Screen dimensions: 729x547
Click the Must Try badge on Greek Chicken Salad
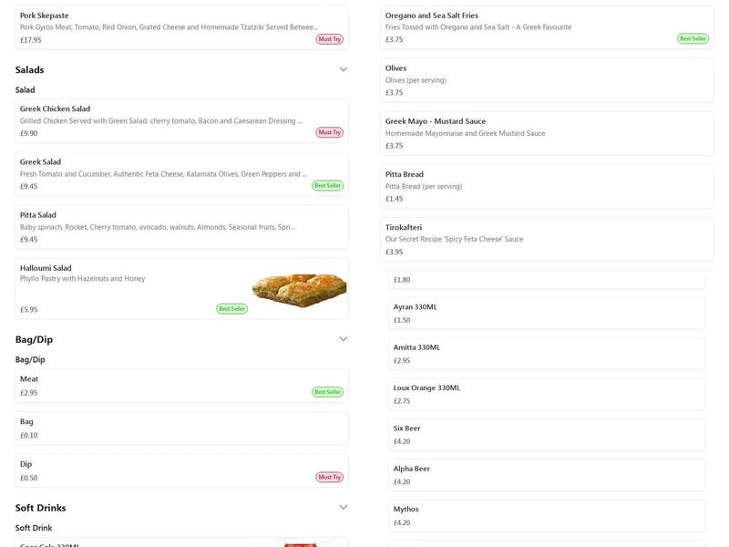point(327,132)
